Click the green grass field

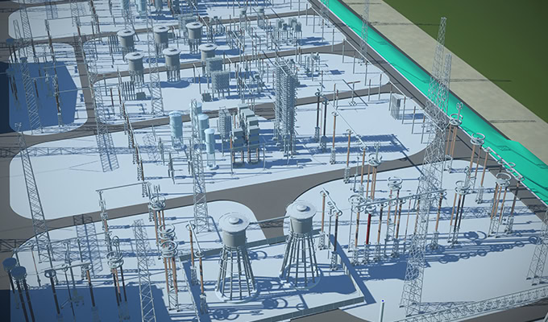(x=484, y=40)
